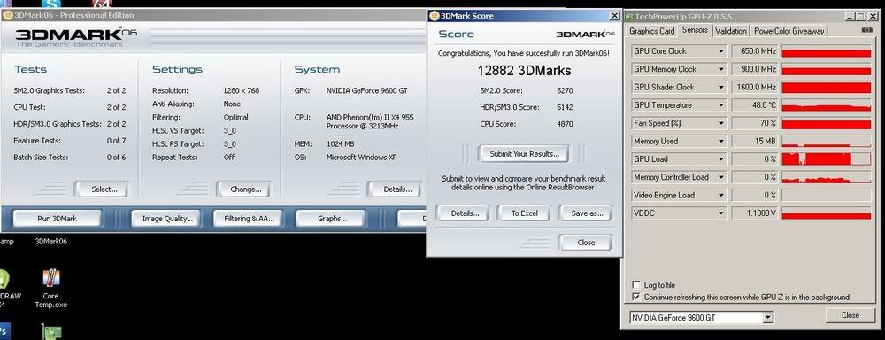Viewport: 885px width, 340px height.
Task: Click the 1600.0 MHz shader clock value
Action: click(755, 88)
